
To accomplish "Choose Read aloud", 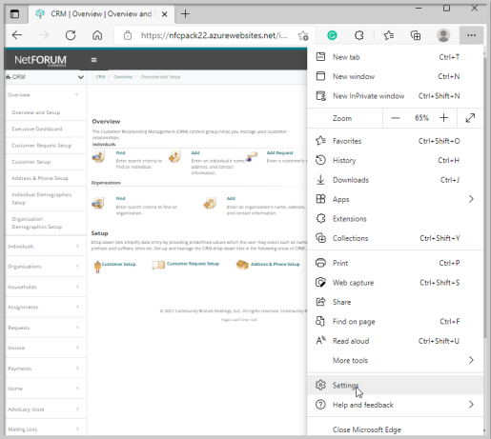I will pos(395,341).
